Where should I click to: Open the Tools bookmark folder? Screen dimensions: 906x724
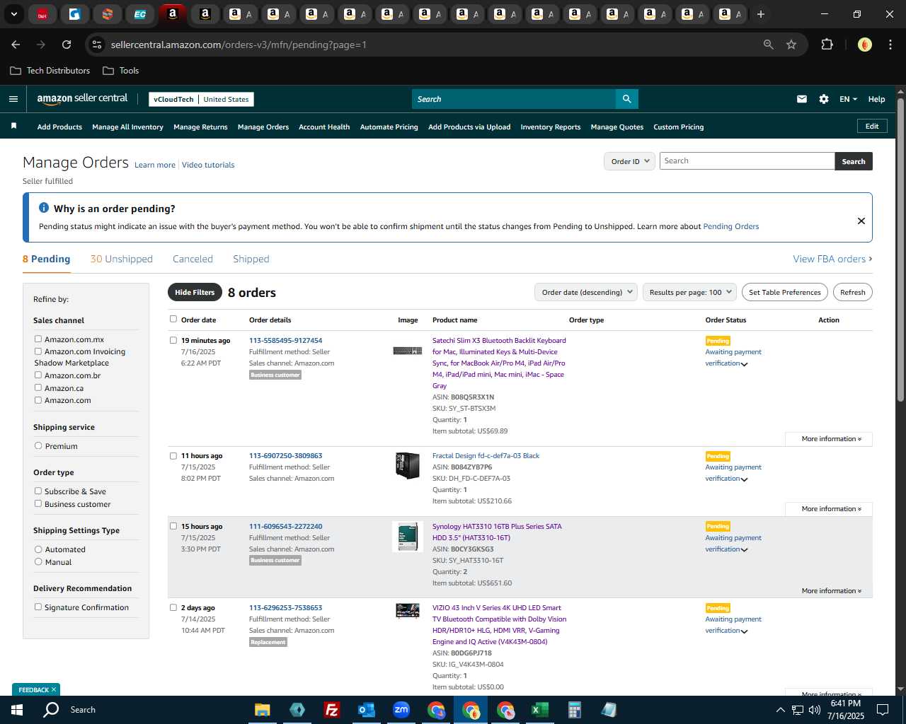[x=121, y=71]
